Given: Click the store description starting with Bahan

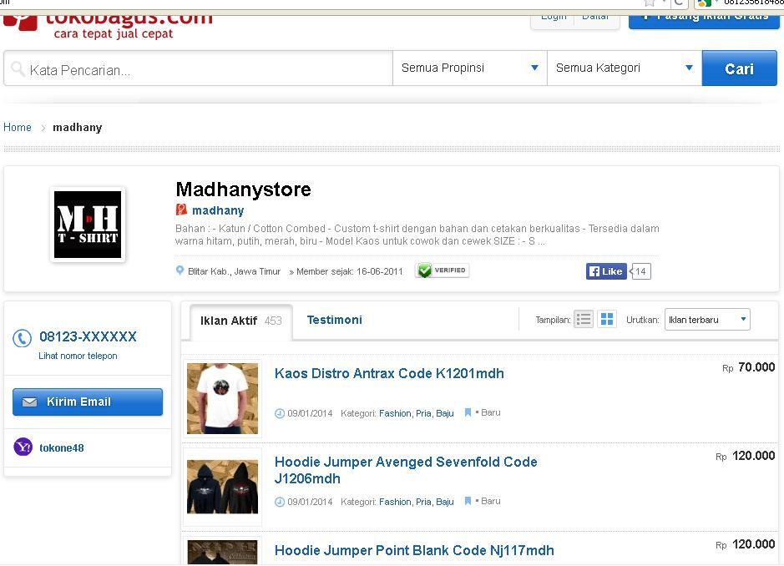Looking at the screenshot, I should [417, 235].
